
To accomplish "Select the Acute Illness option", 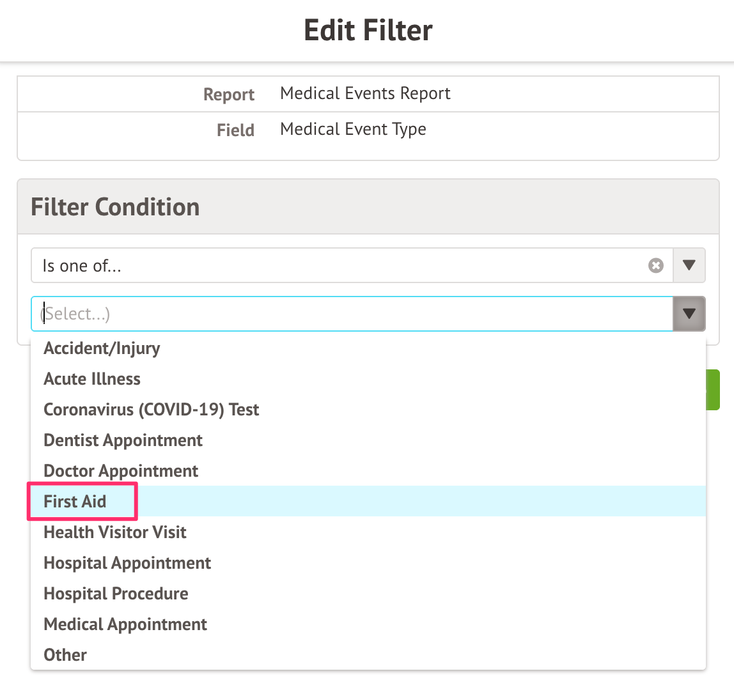I will tap(92, 379).
